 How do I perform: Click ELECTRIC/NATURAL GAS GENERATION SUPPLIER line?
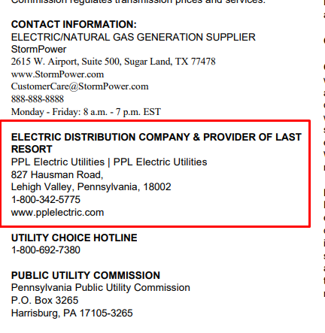pyautogui.click(x=133, y=38)
